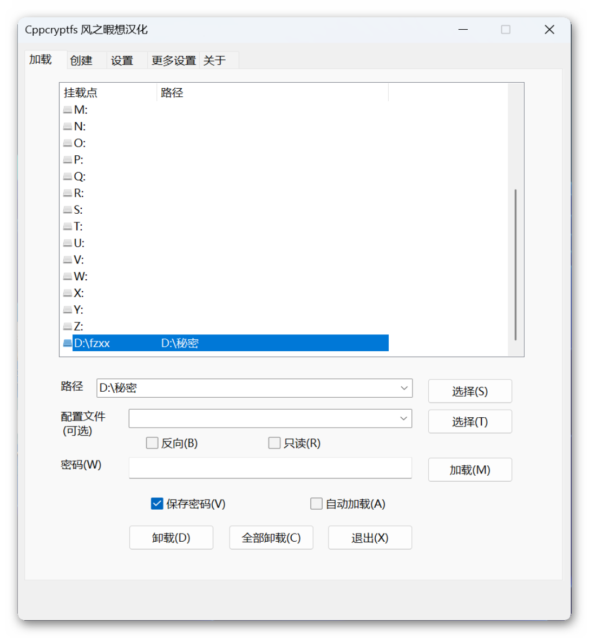Click the drive icon next to O:

click(x=68, y=143)
